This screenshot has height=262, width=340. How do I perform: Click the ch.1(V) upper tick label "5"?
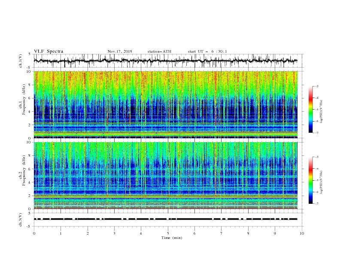point(30,54)
